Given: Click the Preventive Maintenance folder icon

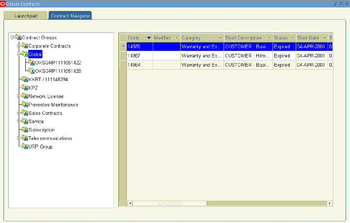Looking at the screenshot, I should [25, 104].
